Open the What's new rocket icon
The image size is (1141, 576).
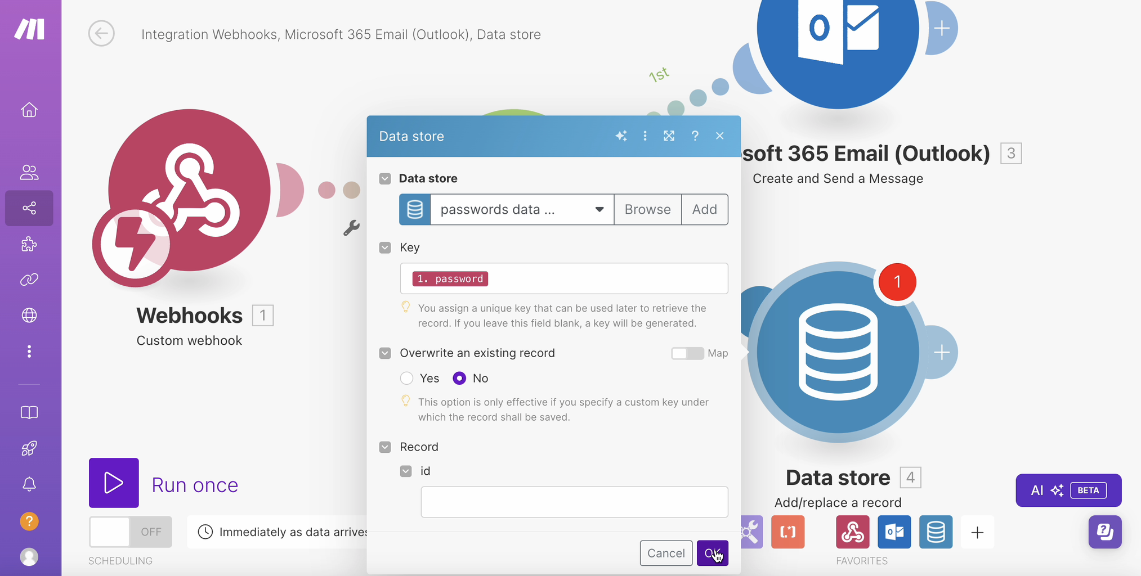[x=29, y=448]
